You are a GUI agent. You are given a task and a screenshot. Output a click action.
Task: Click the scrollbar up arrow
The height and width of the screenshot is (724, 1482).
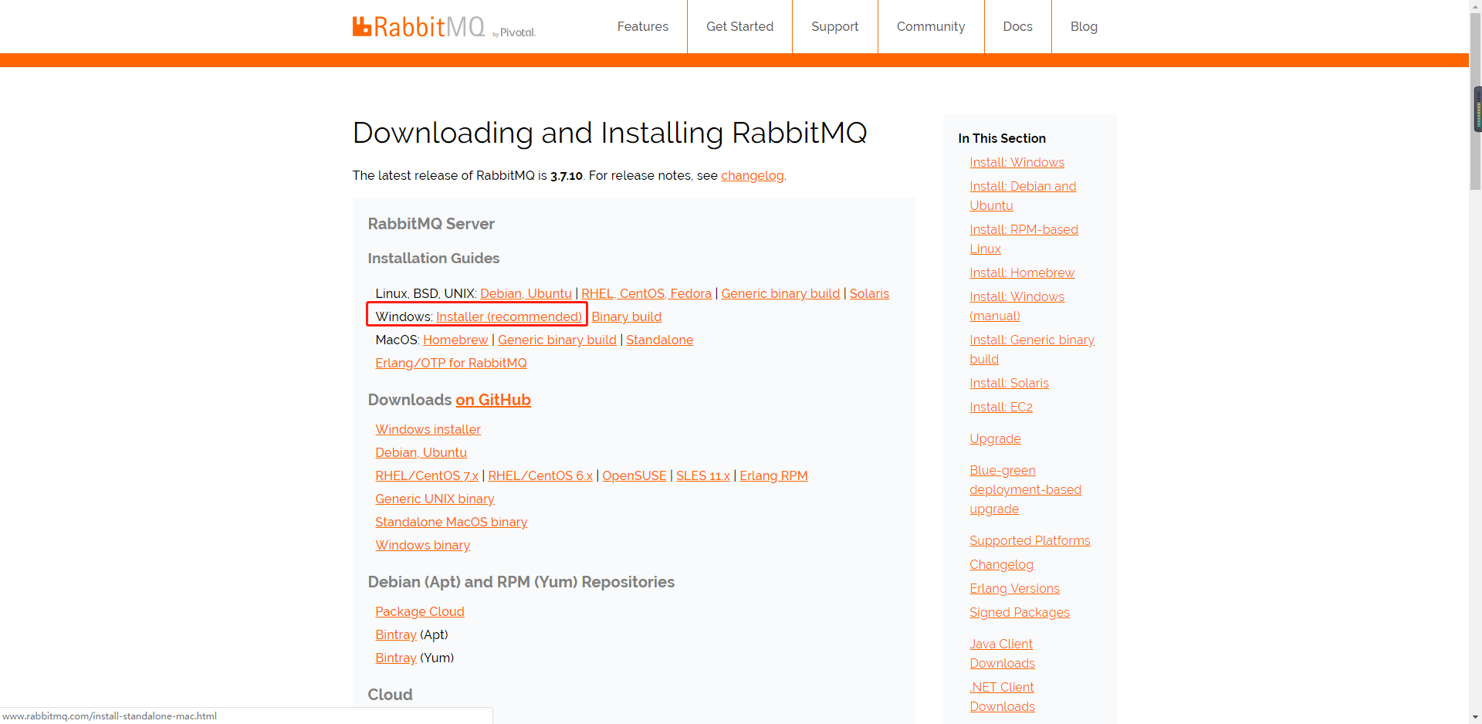click(x=1476, y=6)
